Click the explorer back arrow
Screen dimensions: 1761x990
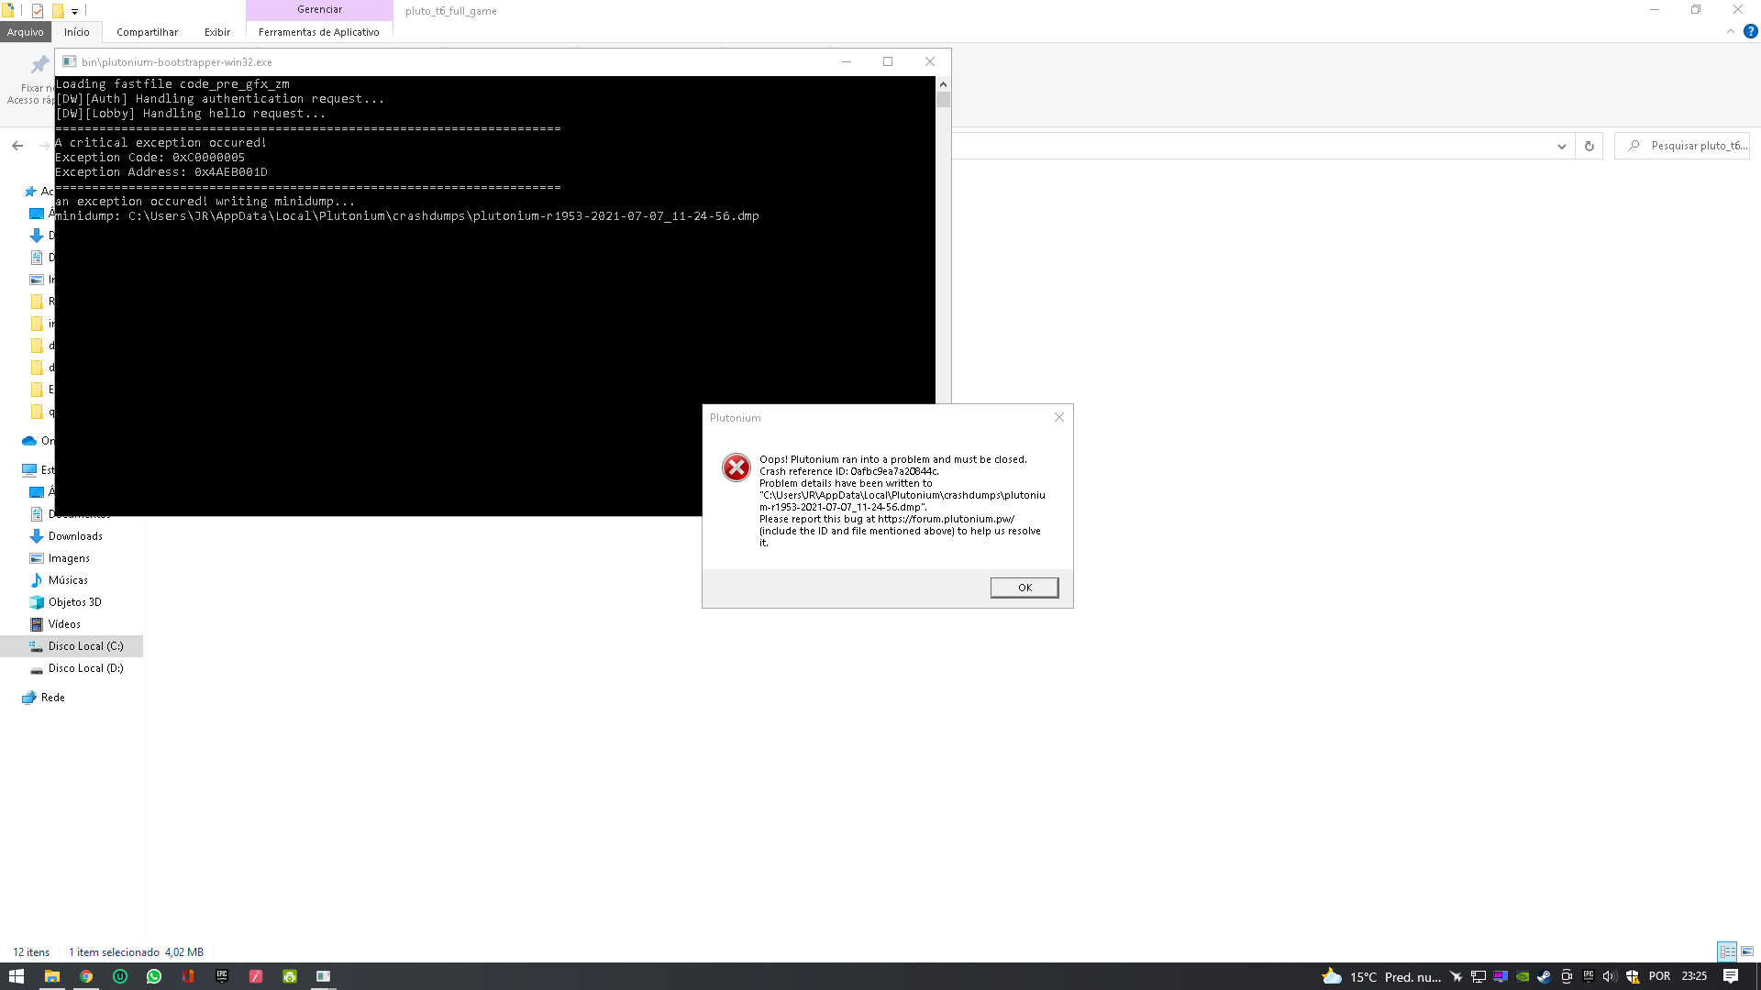coord(17,146)
